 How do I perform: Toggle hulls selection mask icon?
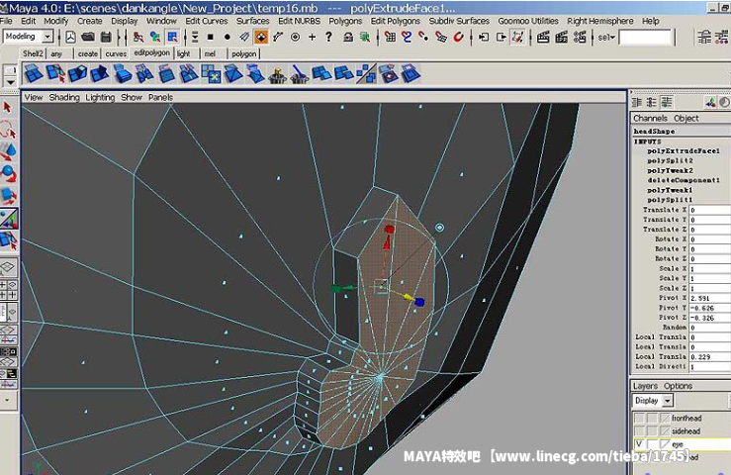tap(278, 37)
